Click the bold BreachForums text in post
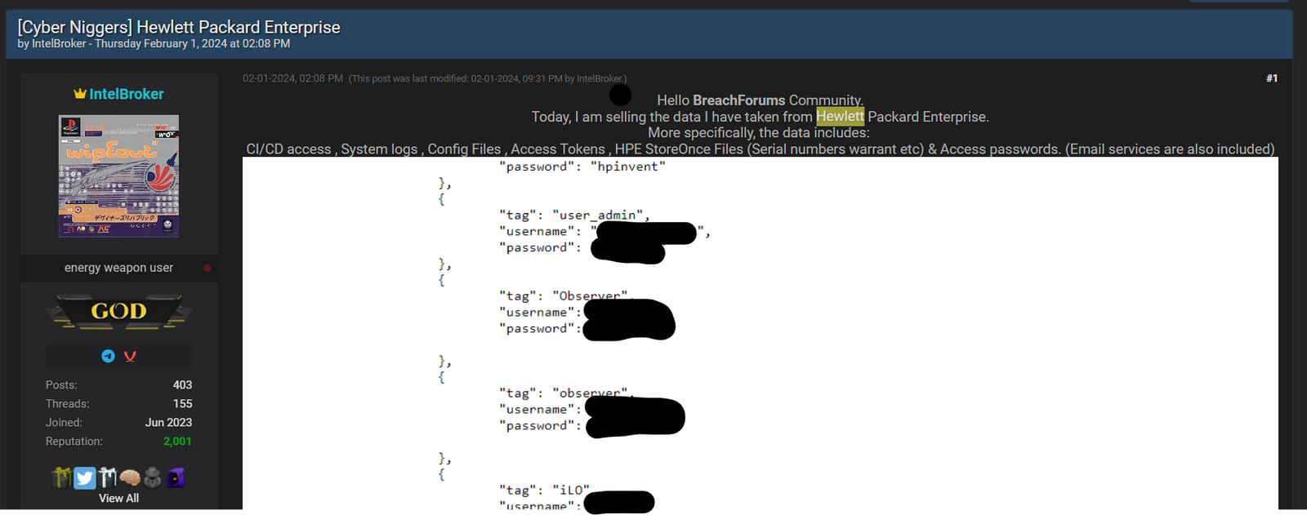This screenshot has width=1307, height=515. pos(738,100)
